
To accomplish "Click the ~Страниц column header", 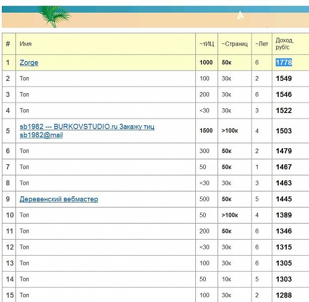I will coord(235,44).
